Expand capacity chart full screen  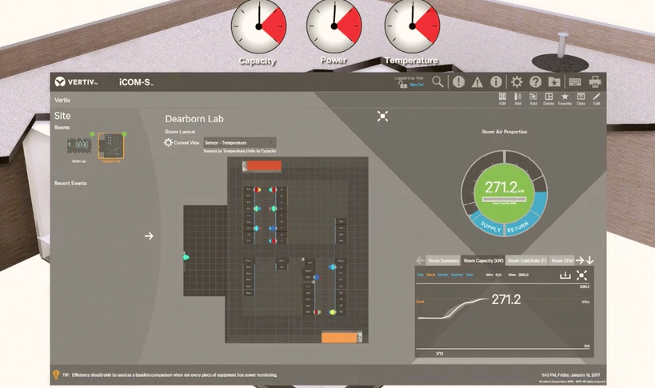pyautogui.click(x=581, y=275)
